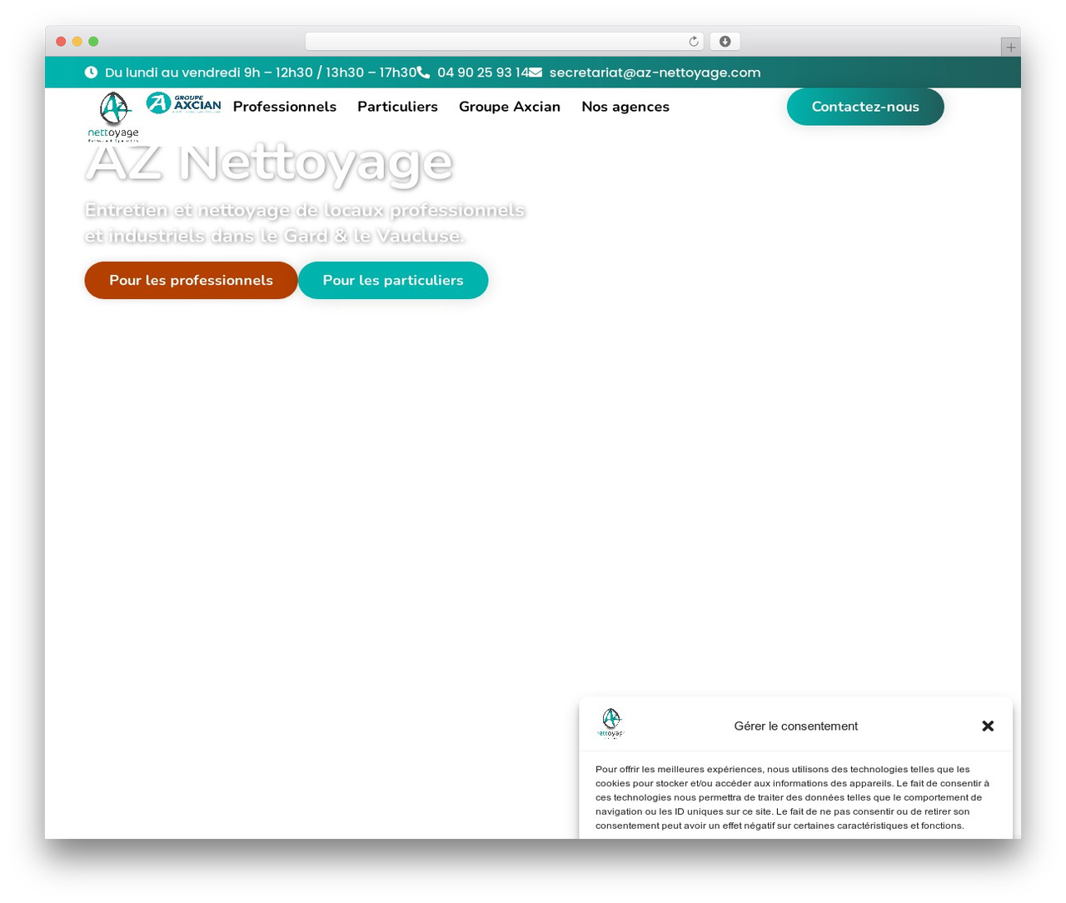The width and height of the screenshot is (1066, 903).
Task: Click the hero subtitle about Gard & Vaucluse
Action: [x=305, y=223]
